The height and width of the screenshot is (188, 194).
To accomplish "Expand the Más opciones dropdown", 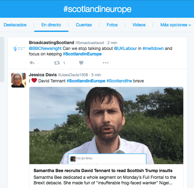I will (x=176, y=25).
